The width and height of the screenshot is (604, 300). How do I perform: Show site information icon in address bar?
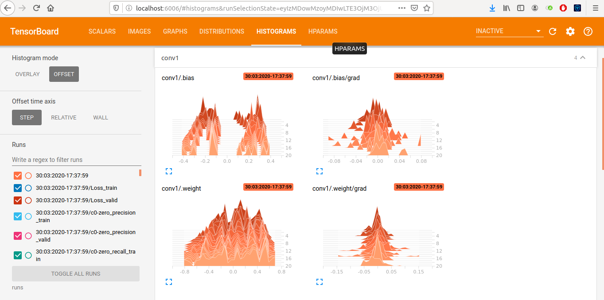click(x=129, y=8)
